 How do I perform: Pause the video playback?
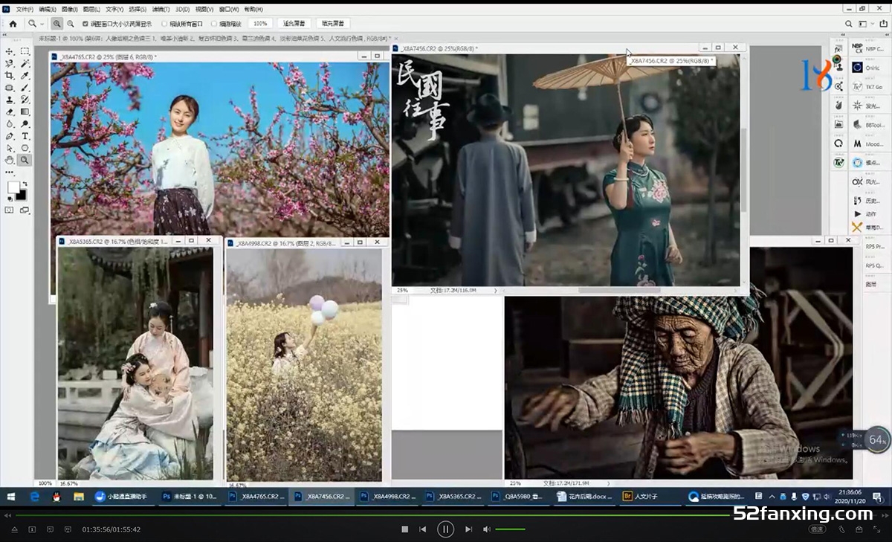[445, 529]
